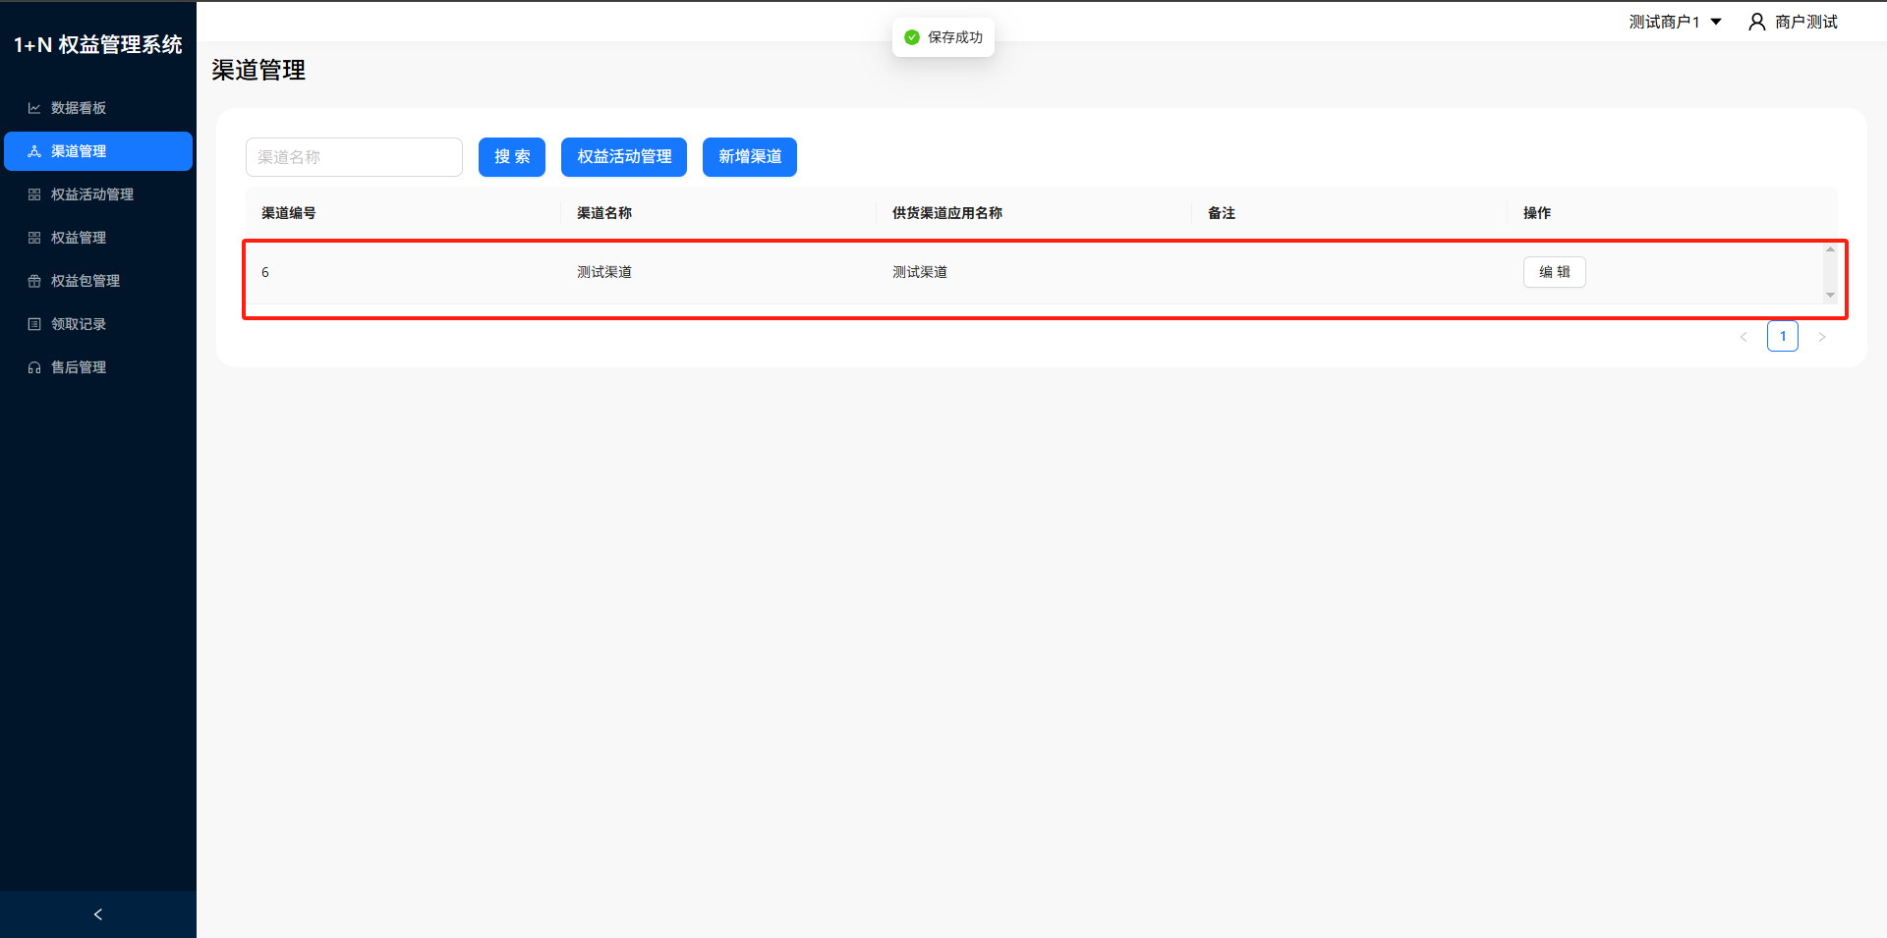
Task: Edit the 测试渠道 row via 编辑 button
Action: pyautogui.click(x=1554, y=272)
